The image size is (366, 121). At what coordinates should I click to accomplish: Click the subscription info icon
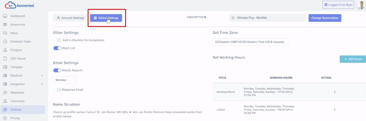pyautogui.click(x=205, y=17)
